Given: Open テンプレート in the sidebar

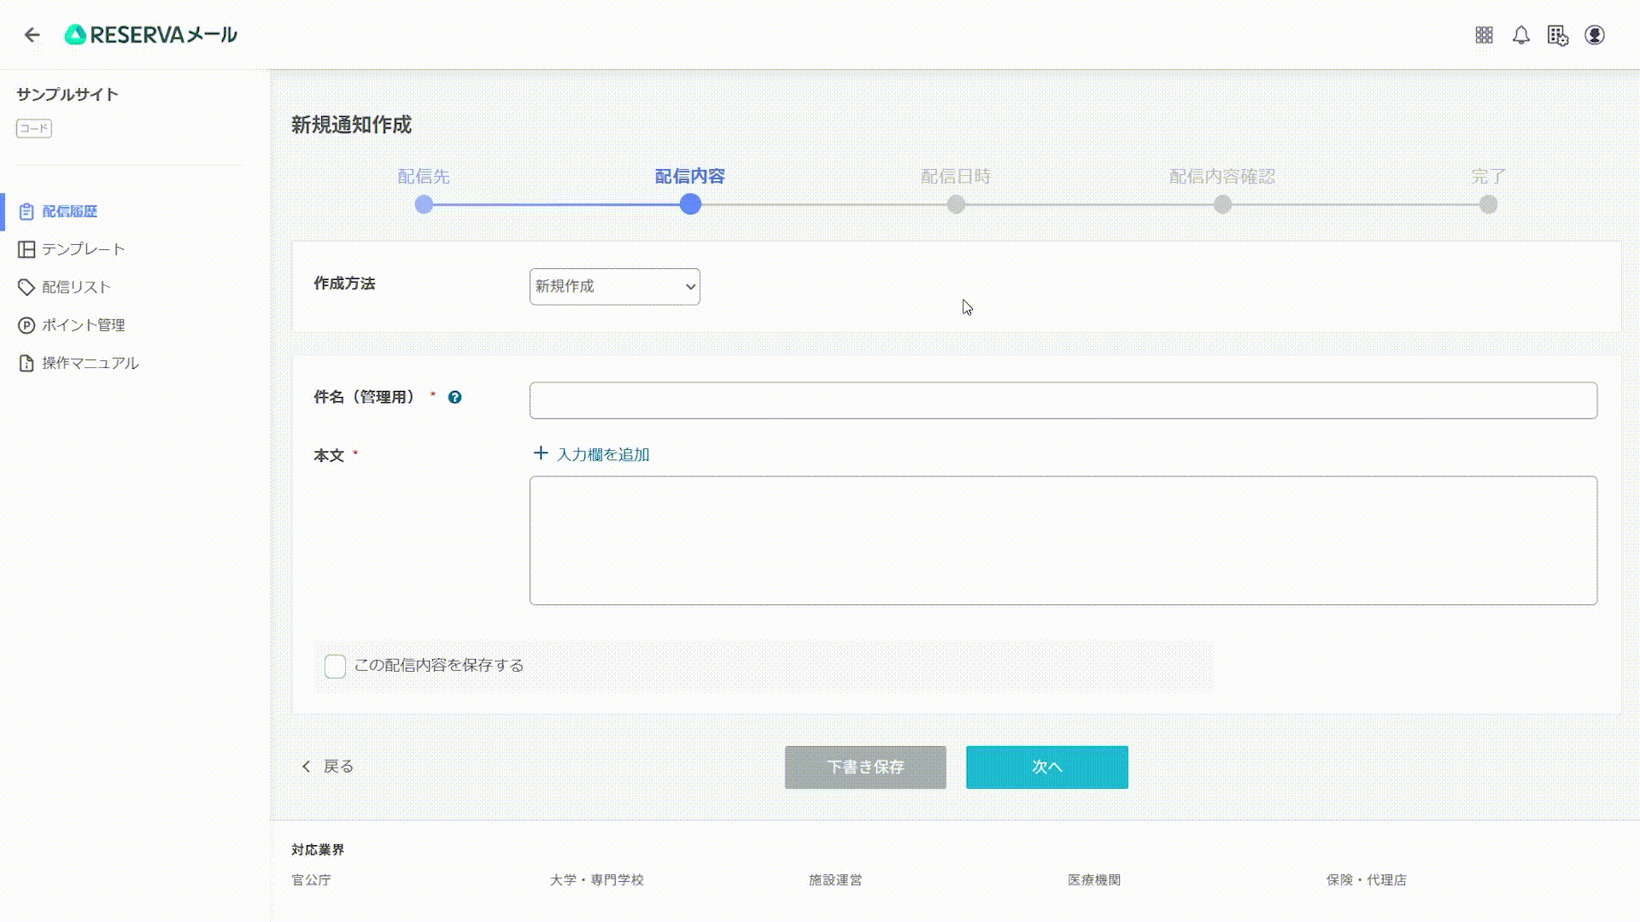Looking at the screenshot, I should click(x=83, y=249).
